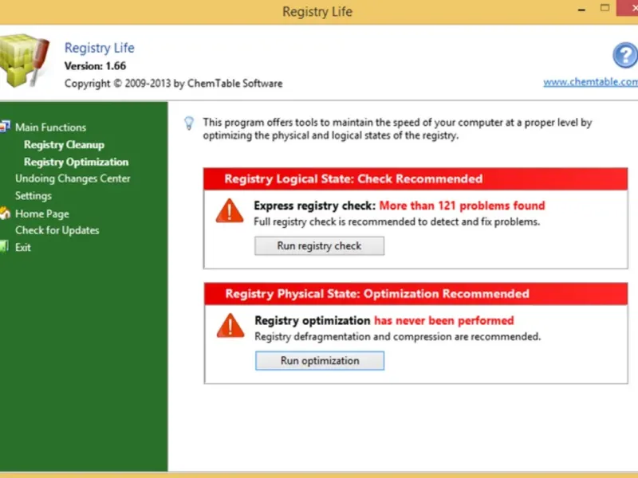This screenshot has width=638, height=478.
Task: Click the Home Page house icon
Action: pos(5,213)
